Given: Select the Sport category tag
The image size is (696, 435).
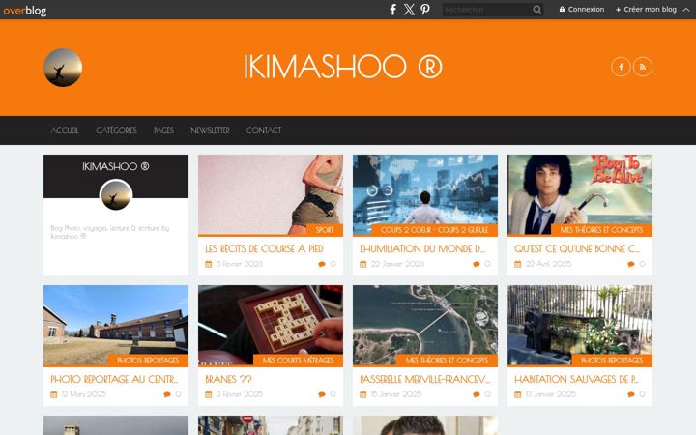Looking at the screenshot, I should click(x=325, y=230).
